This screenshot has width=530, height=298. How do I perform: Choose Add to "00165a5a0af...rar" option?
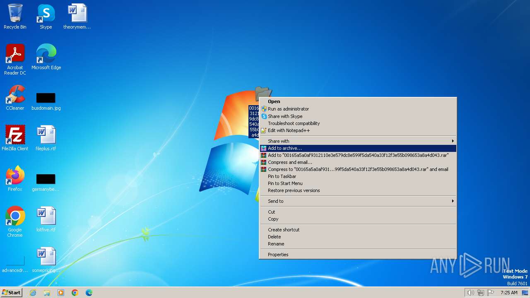358,155
